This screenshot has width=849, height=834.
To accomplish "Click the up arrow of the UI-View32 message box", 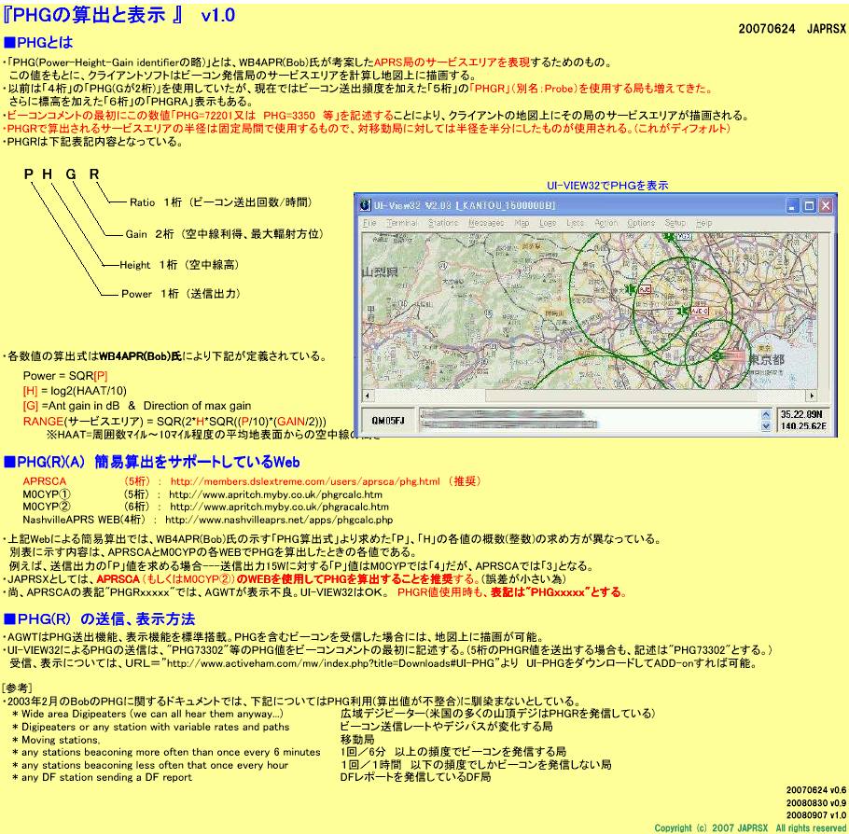I will tap(765, 414).
